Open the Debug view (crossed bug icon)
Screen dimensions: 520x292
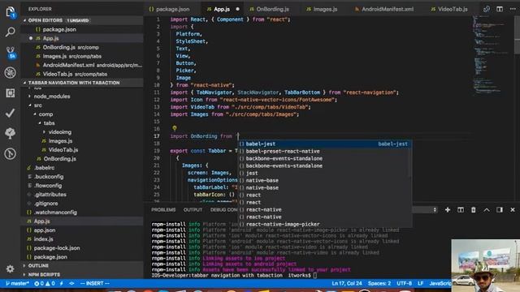coord(11,72)
